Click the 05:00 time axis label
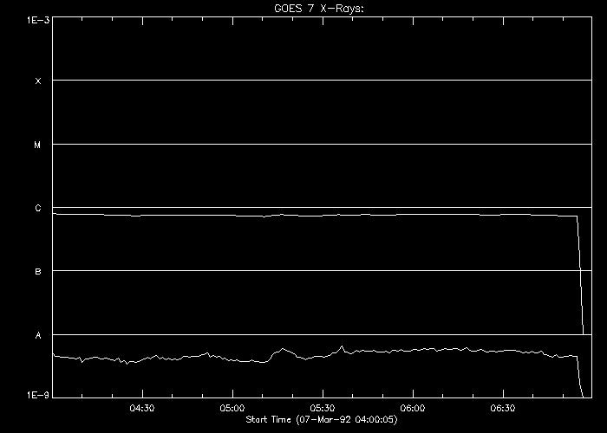 pos(232,408)
